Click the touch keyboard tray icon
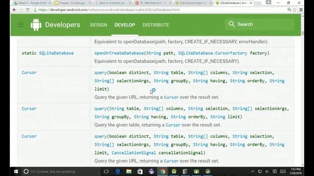Screen dimensions: 314x176 click(x=283, y=172)
